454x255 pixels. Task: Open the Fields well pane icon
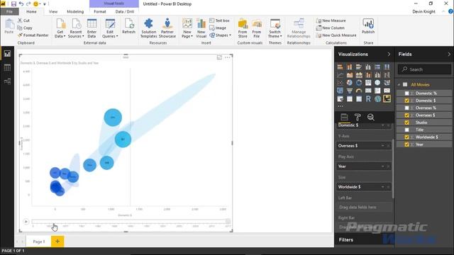click(x=344, y=117)
